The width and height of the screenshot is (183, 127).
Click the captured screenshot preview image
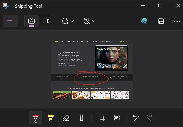tap(92, 70)
